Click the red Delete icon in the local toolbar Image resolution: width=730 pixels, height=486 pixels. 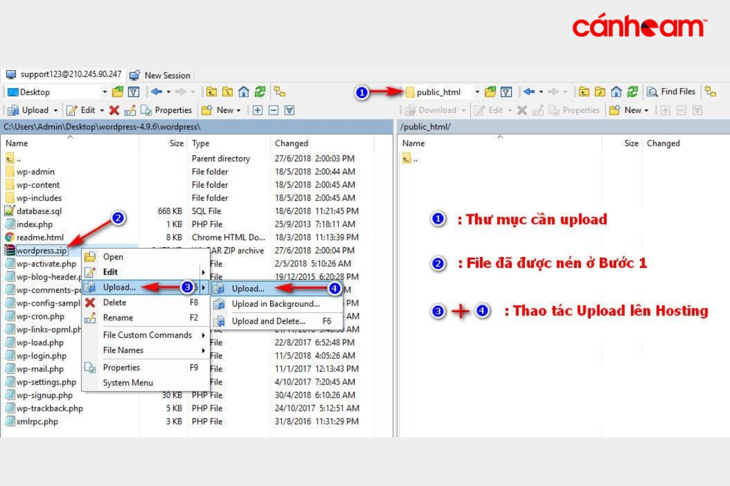[x=114, y=110]
